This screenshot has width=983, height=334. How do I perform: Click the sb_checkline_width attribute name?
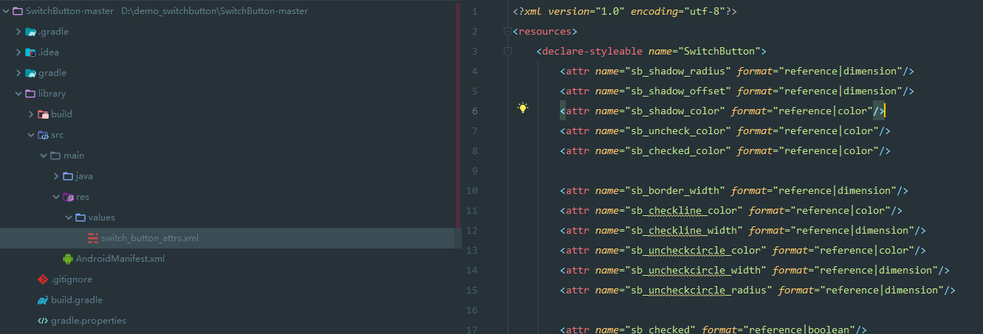tap(684, 231)
